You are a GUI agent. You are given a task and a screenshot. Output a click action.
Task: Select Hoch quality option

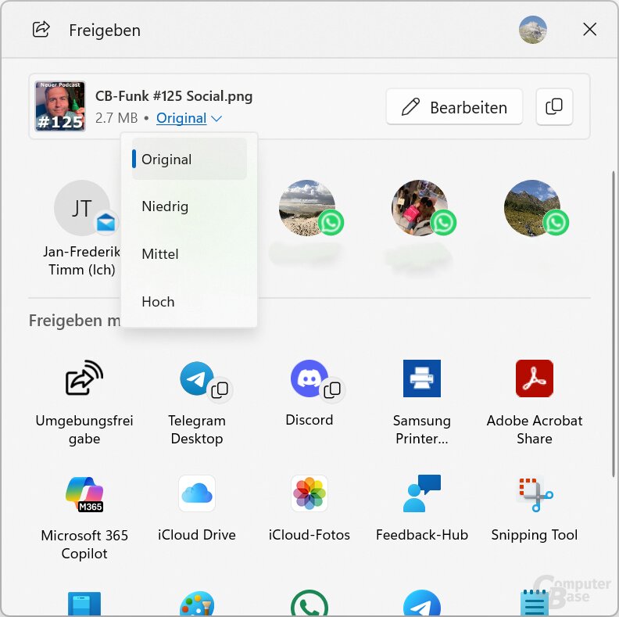point(189,302)
